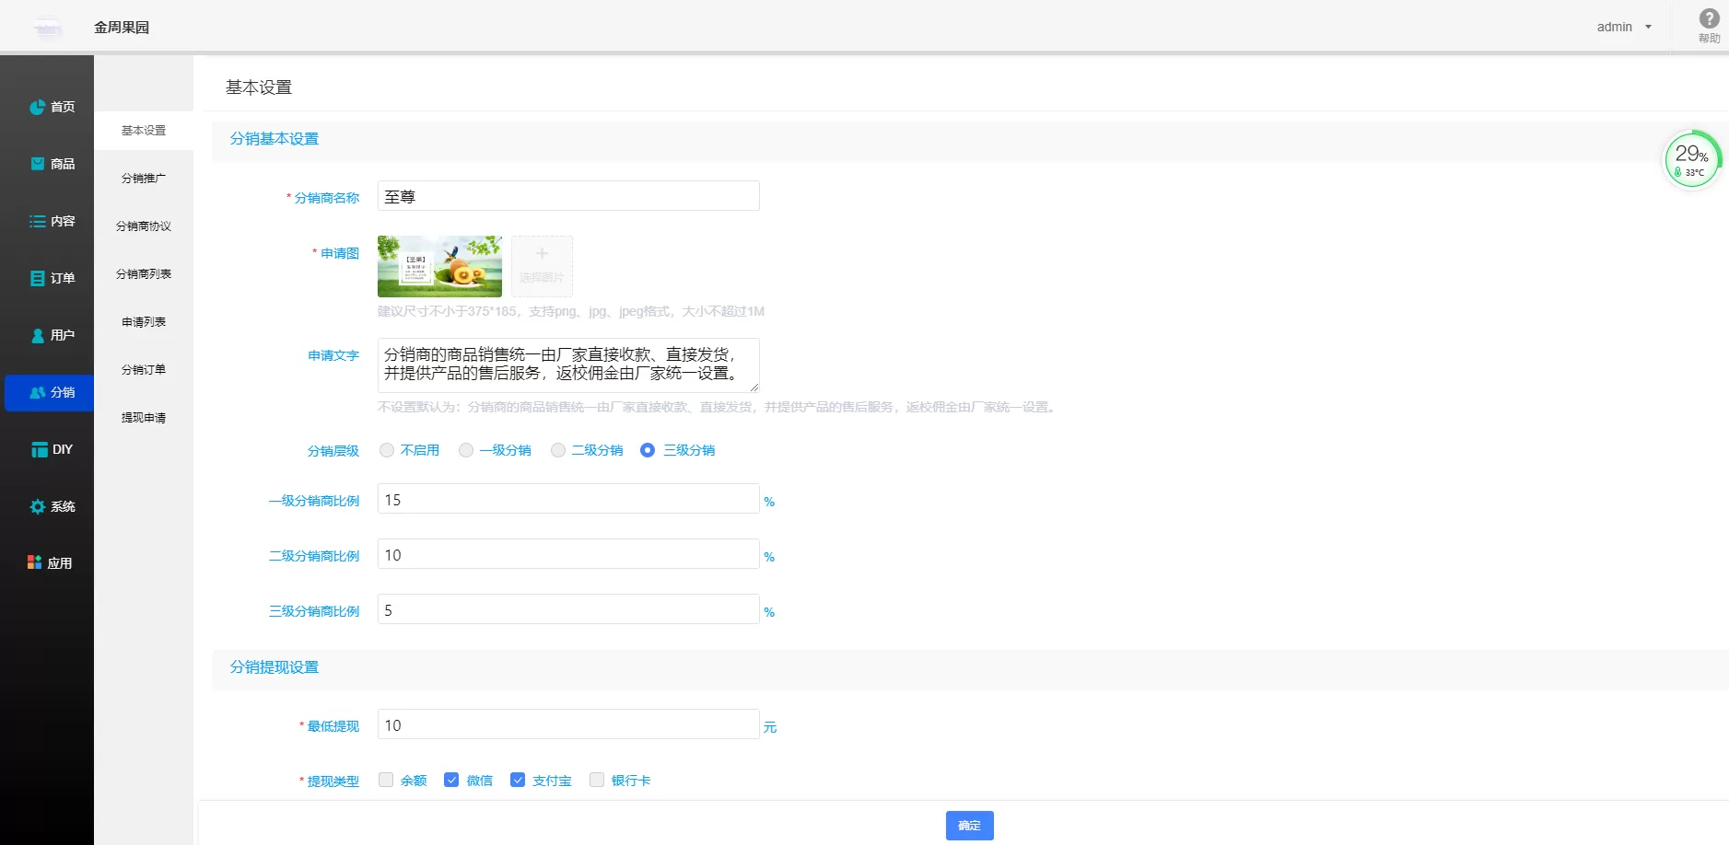Uncheck the 微信 withdrawal checkbox

[451, 780]
